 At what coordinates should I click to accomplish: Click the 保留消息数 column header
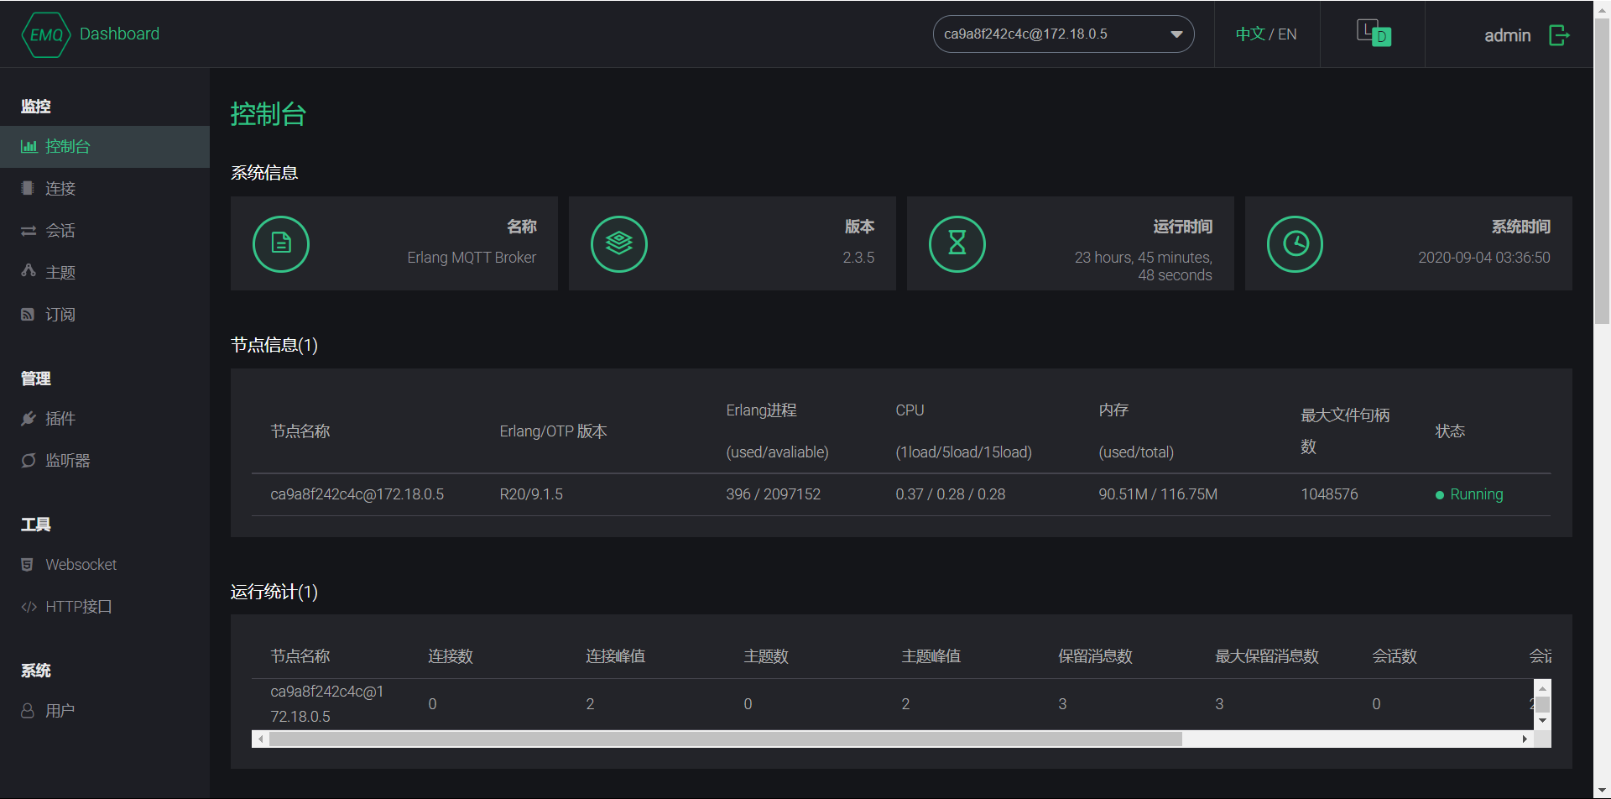[1095, 656]
